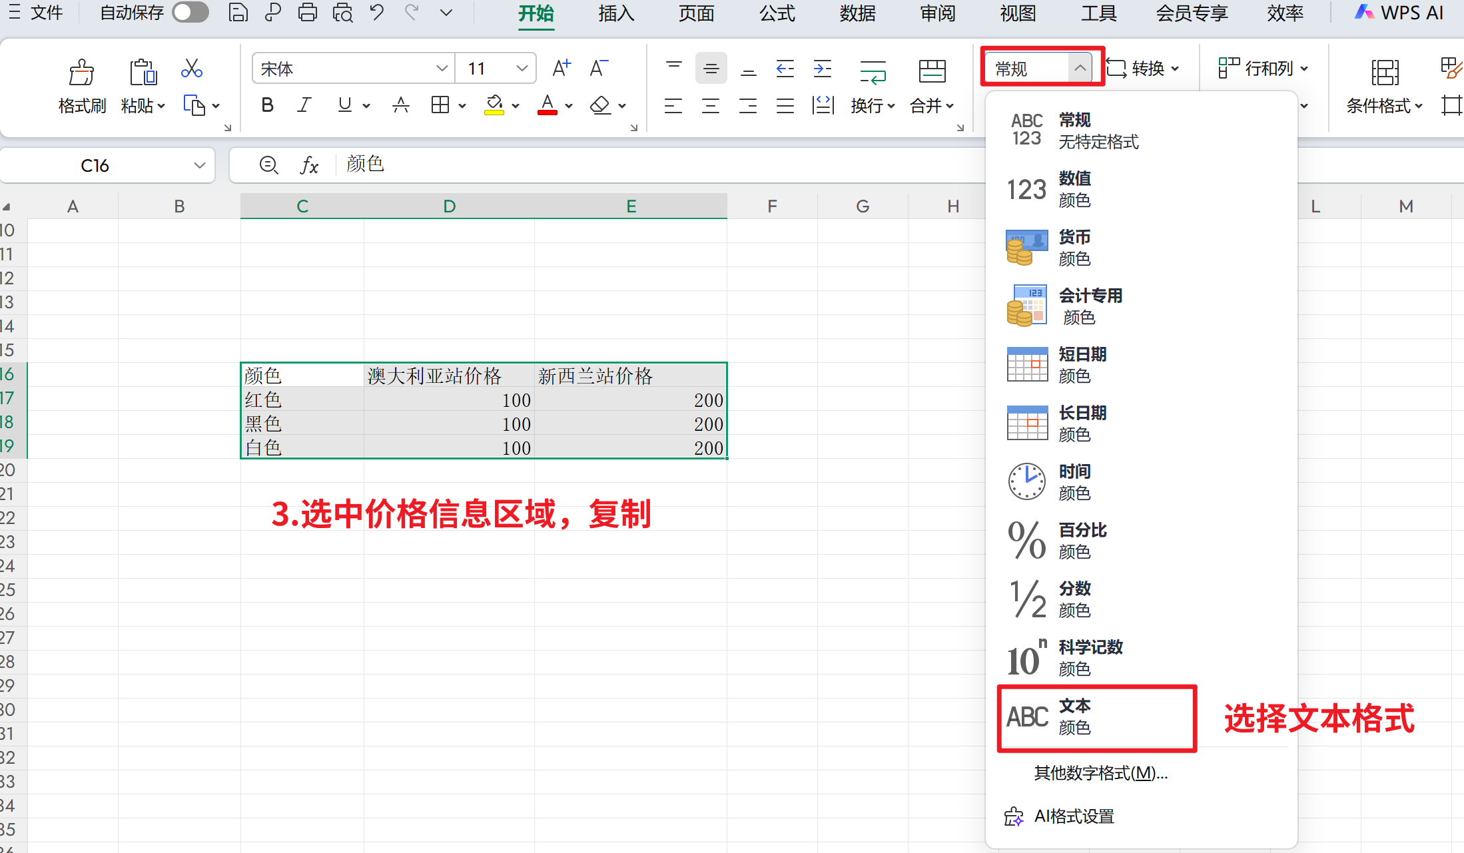Click the Increase font size A+ icon
1464x853 pixels.
tap(561, 69)
